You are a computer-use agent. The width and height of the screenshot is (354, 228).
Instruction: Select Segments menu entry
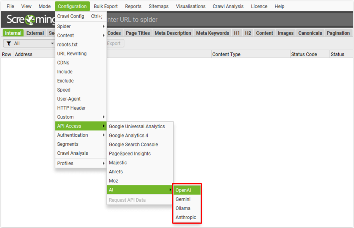(80, 144)
